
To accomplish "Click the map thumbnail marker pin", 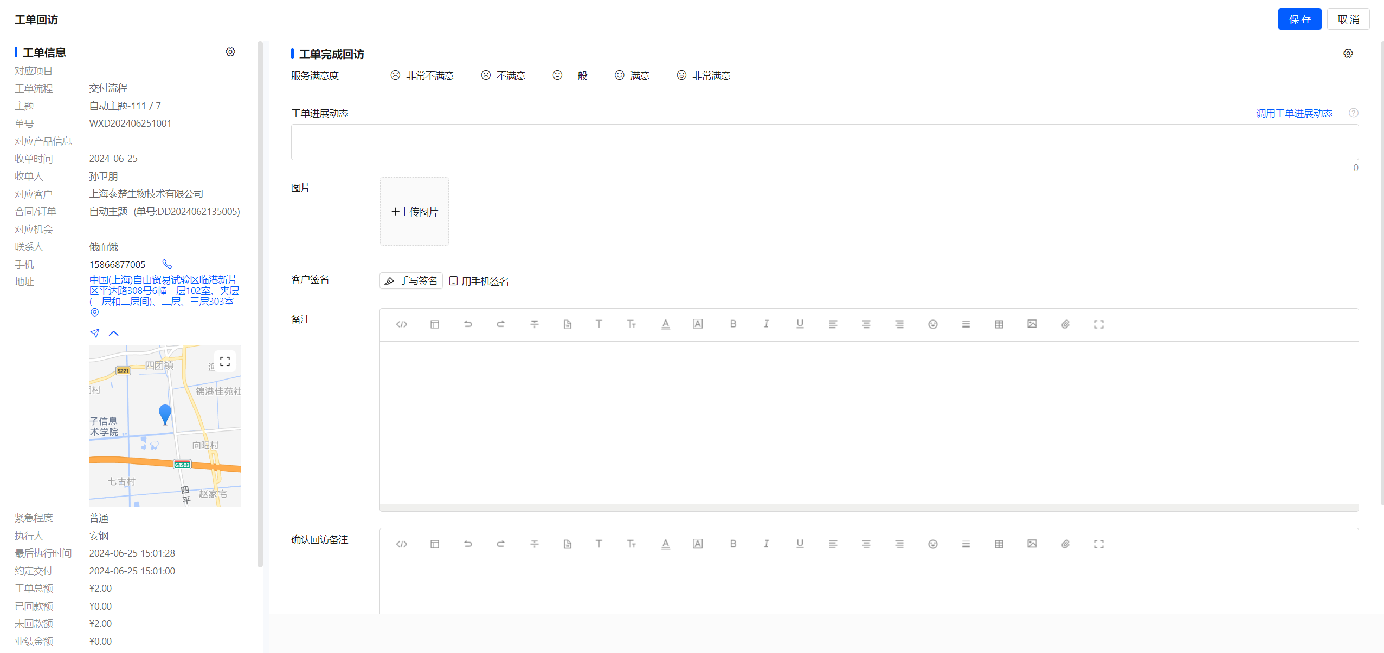I will pos(165,414).
